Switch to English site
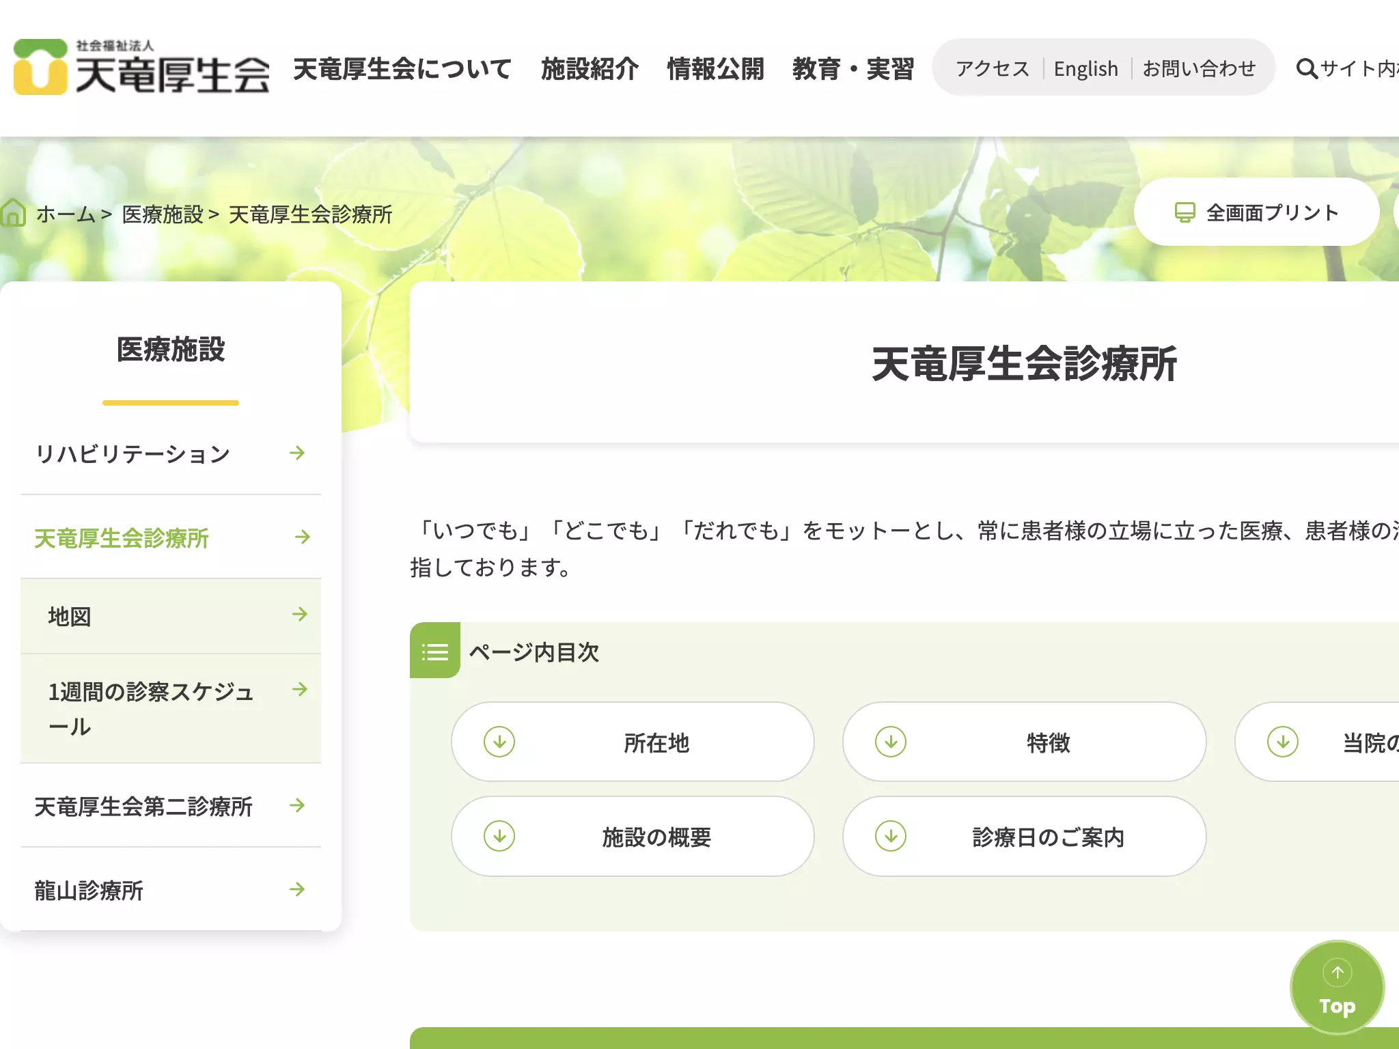The image size is (1399, 1049). pos(1086,68)
